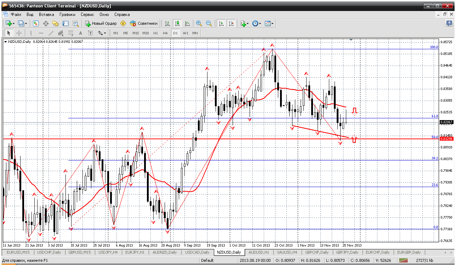This screenshot has height=265, width=456.
Task: Click the red 0.81298 price label
Action: 446,139
